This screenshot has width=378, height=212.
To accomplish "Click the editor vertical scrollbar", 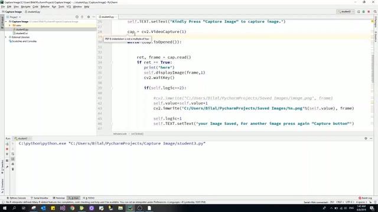I will (x=373, y=69).
